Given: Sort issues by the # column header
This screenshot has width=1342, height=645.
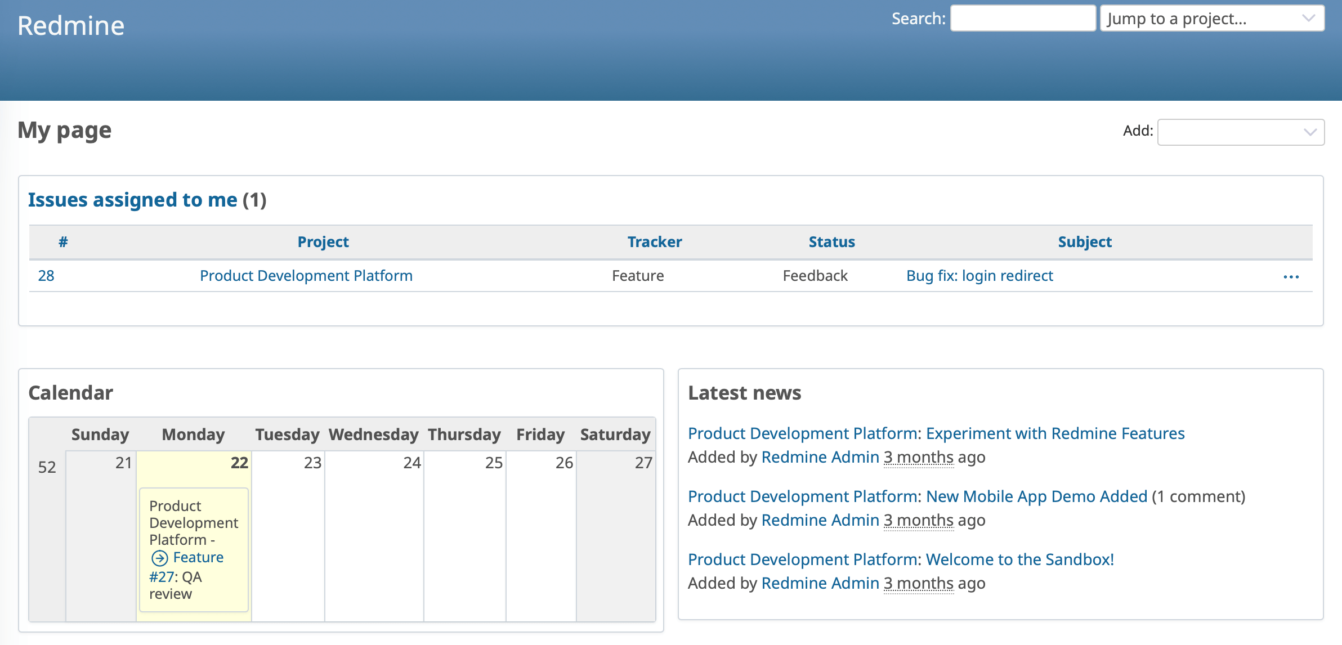Looking at the screenshot, I should tap(63, 242).
